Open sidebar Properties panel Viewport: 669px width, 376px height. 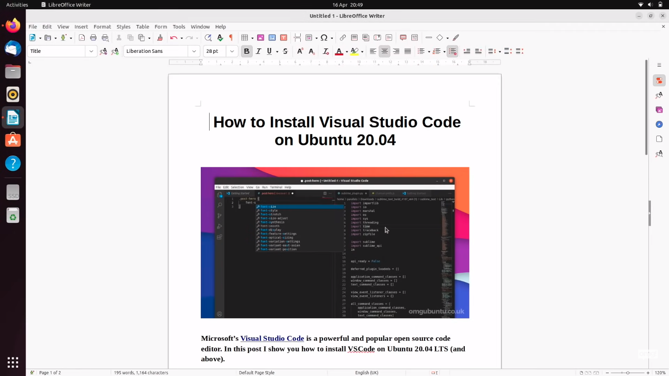coord(659,80)
